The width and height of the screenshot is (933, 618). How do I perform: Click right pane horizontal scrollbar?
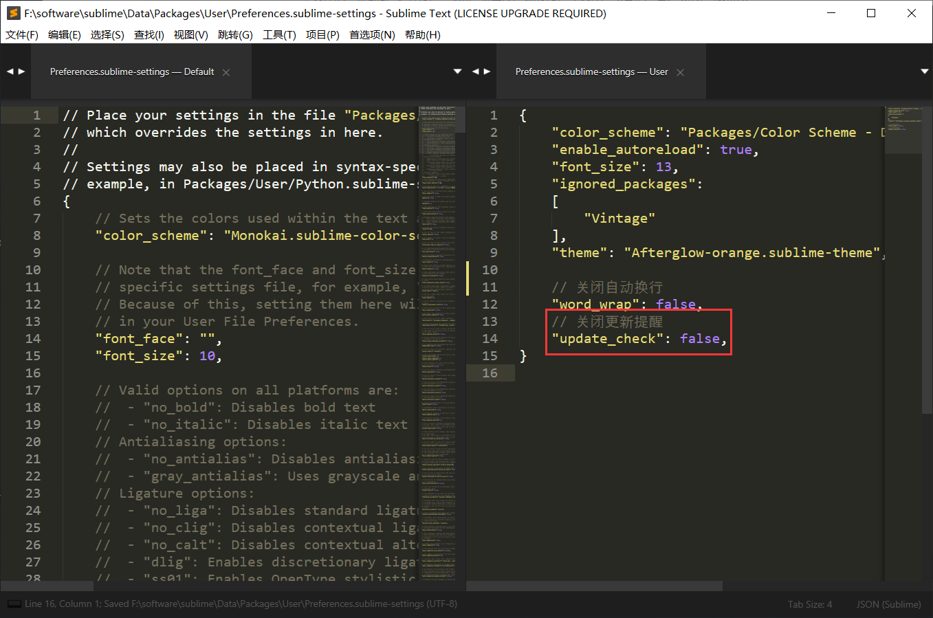(595, 586)
